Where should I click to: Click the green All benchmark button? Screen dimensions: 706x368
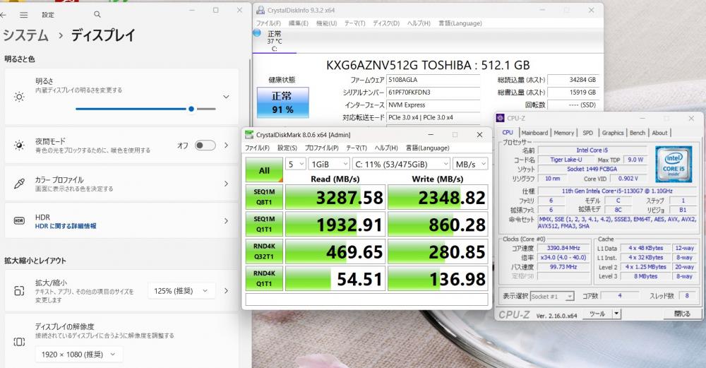click(x=264, y=170)
